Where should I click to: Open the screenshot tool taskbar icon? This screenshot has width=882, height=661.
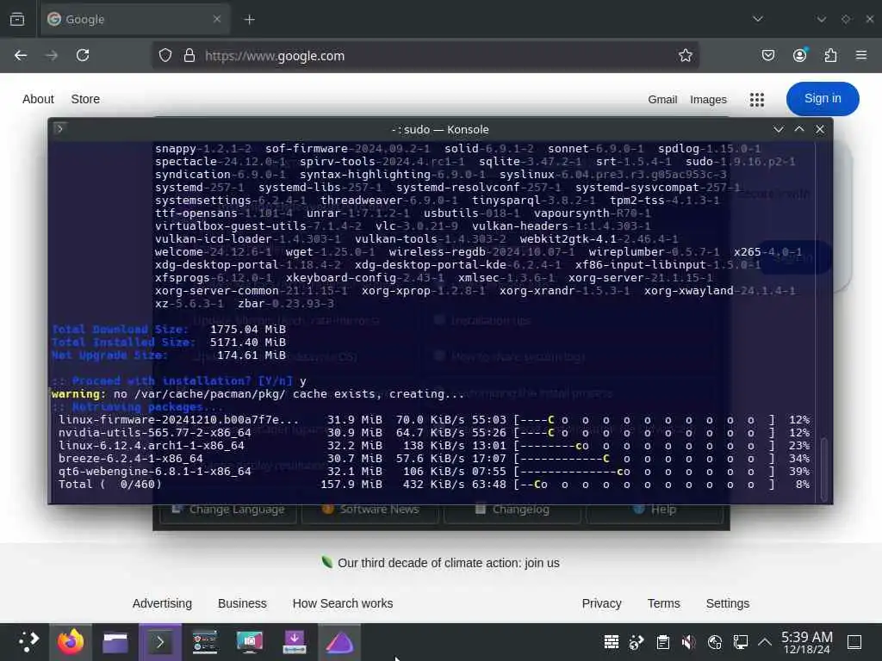250,642
